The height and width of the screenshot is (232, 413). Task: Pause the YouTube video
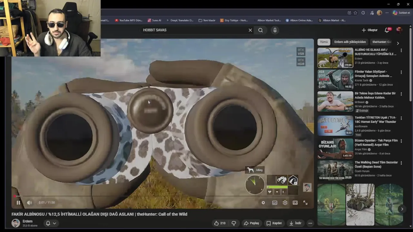point(18,203)
